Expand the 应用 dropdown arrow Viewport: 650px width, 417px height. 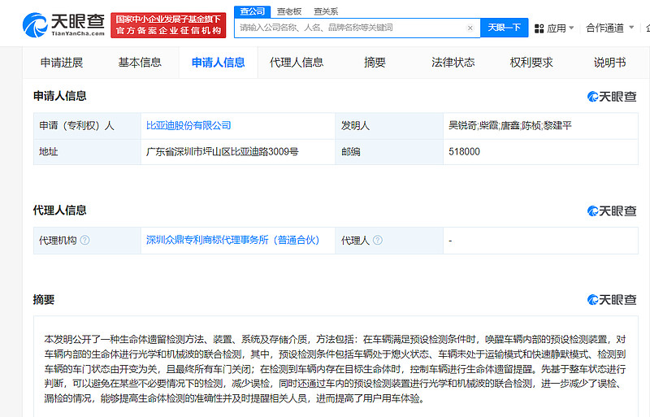[571, 28]
